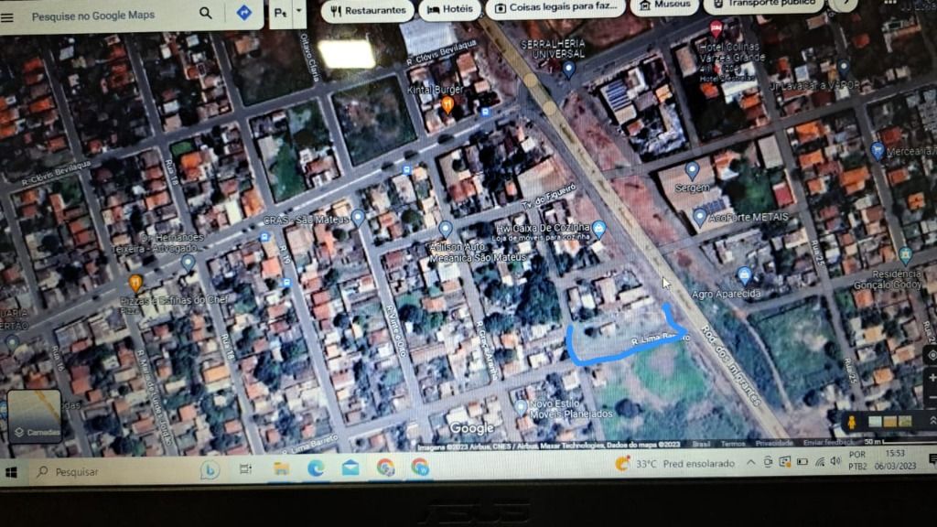Screen dimensions: 937x527
Task: Click the search magnifier icon
Action: coord(206,13)
